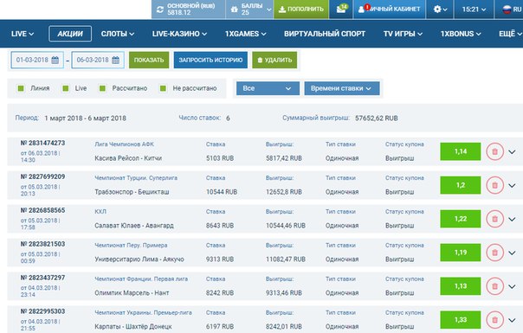Click the ОСНОВНОЙ (RUB) balance panel
523x333 pixels.
pyautogui.click(x=188, y=10)
